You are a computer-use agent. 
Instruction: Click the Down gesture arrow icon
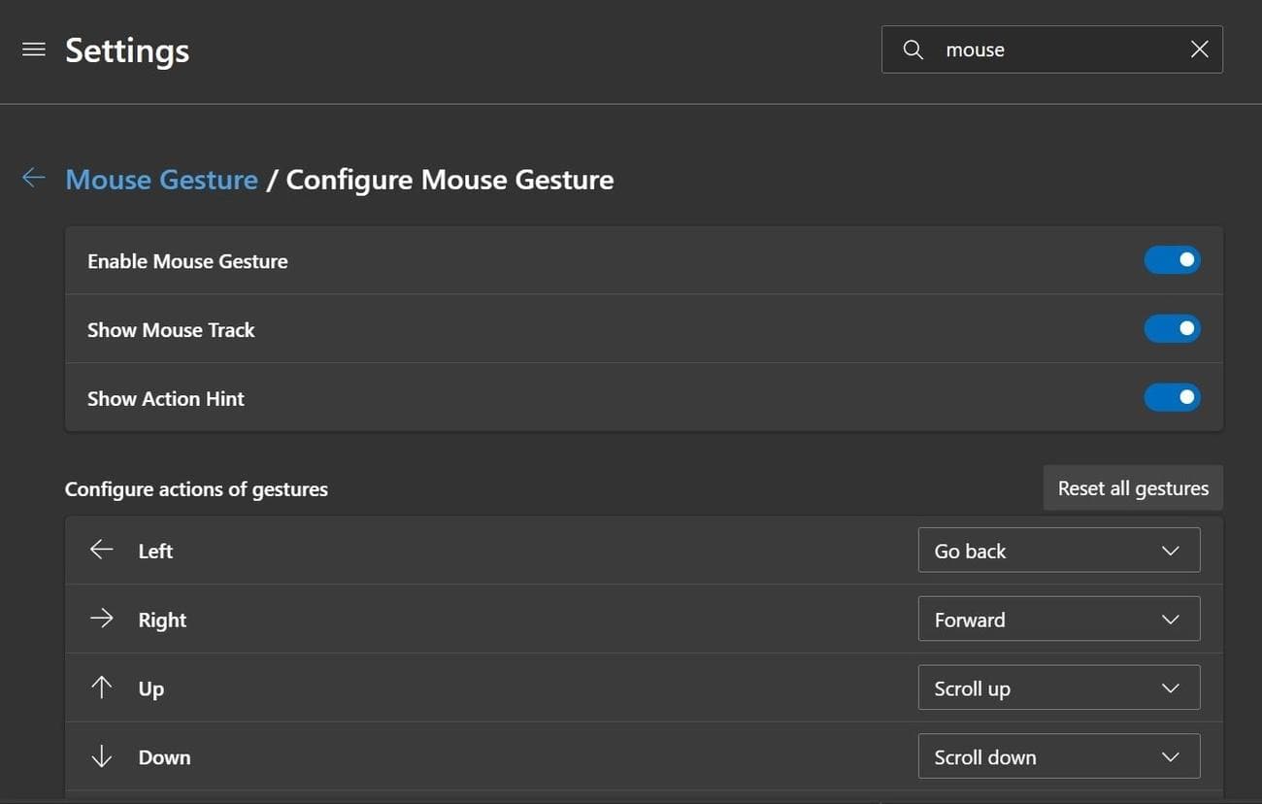tap(102, 757)
